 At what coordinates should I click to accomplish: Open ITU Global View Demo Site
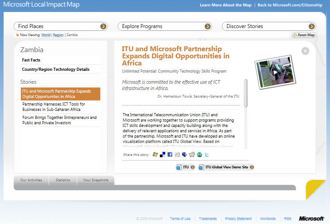[226, 167]
